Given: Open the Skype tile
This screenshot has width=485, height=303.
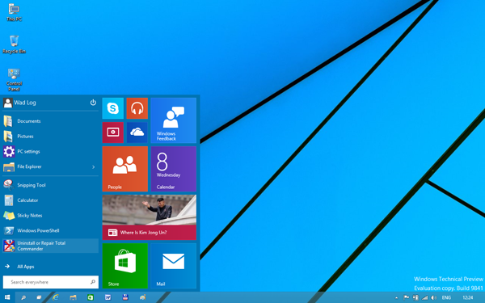Looking at the screenshot, I should coord(113,108).
